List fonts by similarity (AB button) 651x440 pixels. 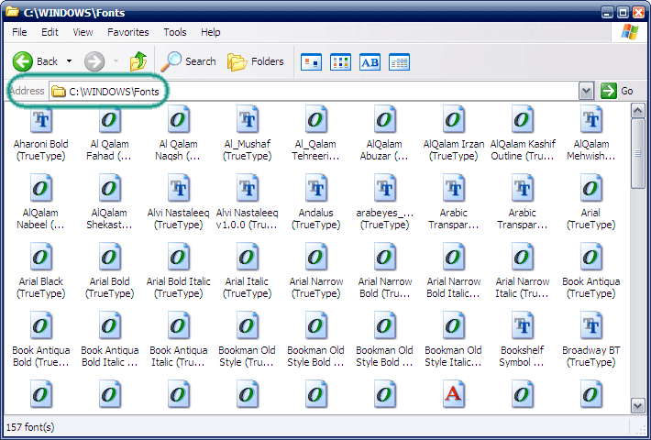point(370,62)
